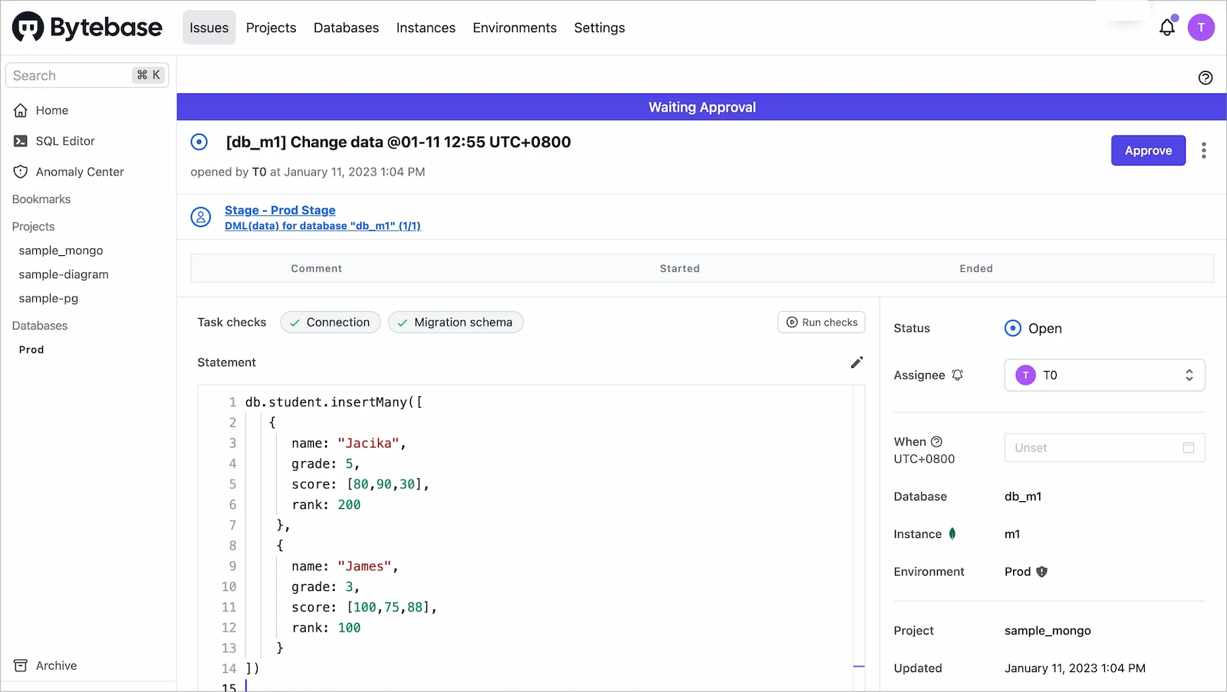This screenshot has width=1227, height=692.
Task: Navigate to the Environments tab
Action: (515, 28)
